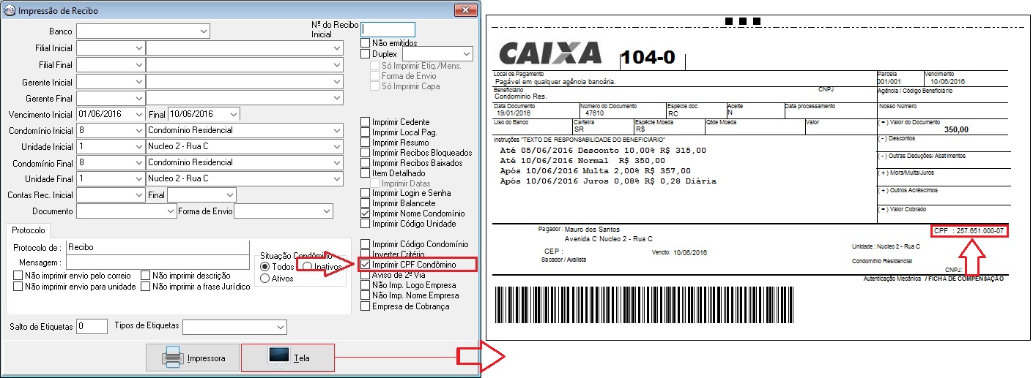Click the Impressora printer button
Viewport: 1033px width, 378px height.
pos(193,358)
